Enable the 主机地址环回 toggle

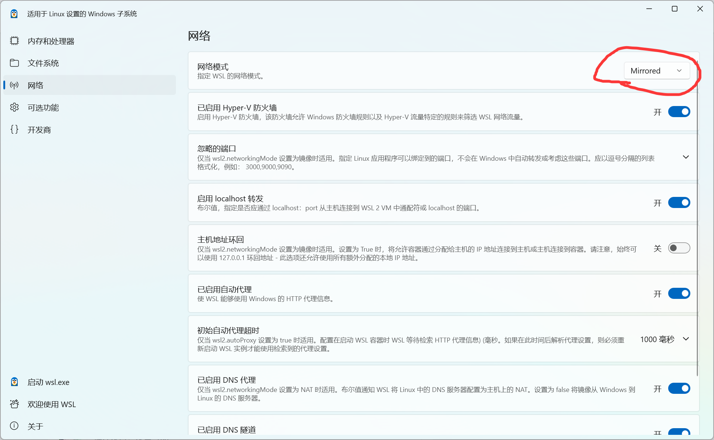(679, 248)
